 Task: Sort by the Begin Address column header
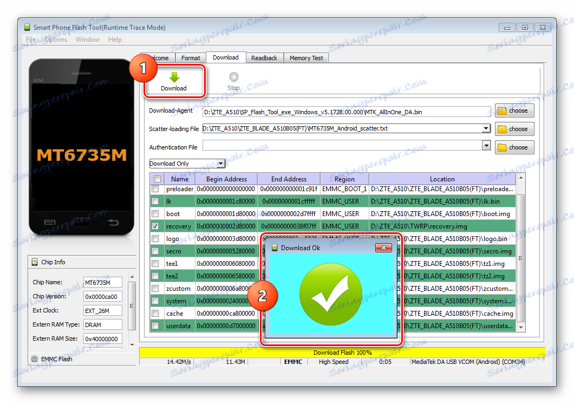(226, 179)
